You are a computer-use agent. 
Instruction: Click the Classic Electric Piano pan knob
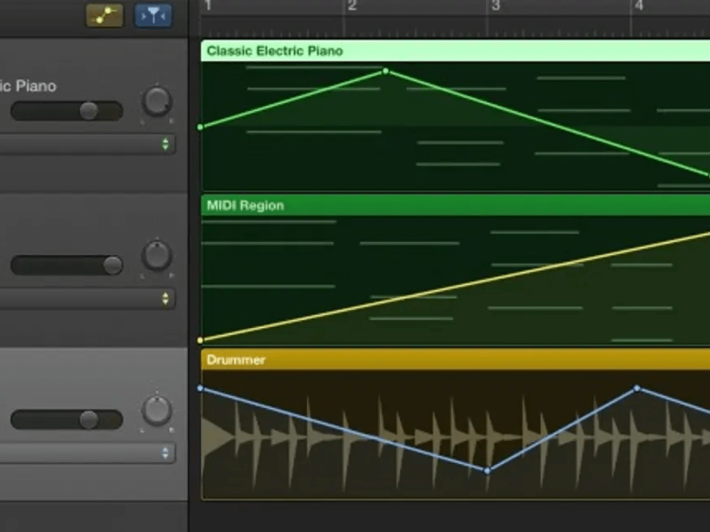pyautogui.click(x=157, y=101)
